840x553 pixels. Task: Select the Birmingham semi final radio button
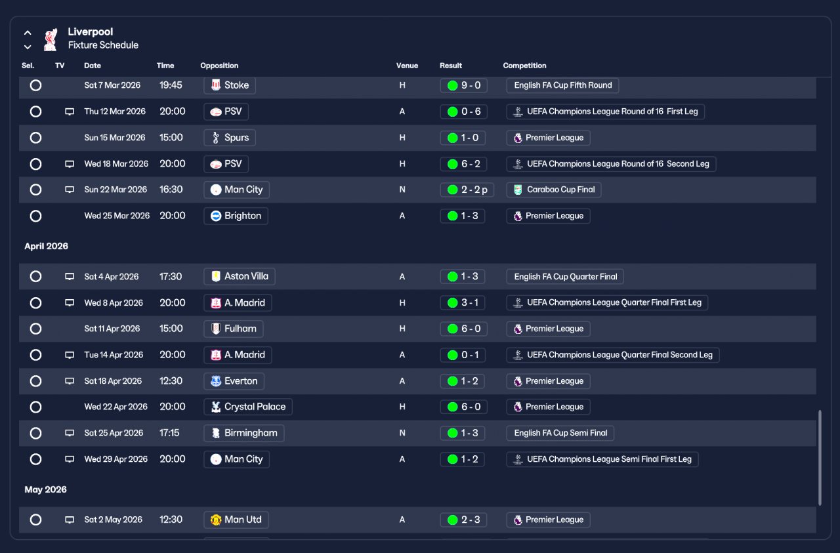(35, 433)
